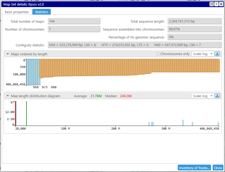Image resolution: width=225 pixels, height=172 pixels.
Task: Download the Map length distribution diagram
Action: [x=217, y=96]
